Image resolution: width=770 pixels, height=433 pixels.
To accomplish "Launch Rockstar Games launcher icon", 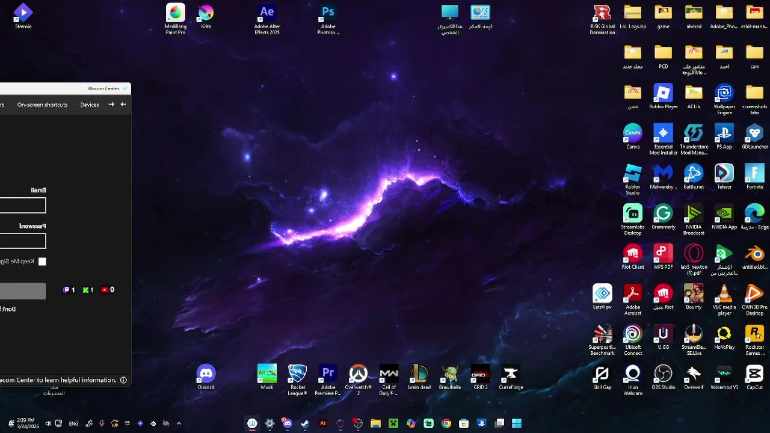I will coord(754,340).
